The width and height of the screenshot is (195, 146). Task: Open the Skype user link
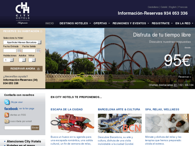pyautogui.click(x=17, y=102)
